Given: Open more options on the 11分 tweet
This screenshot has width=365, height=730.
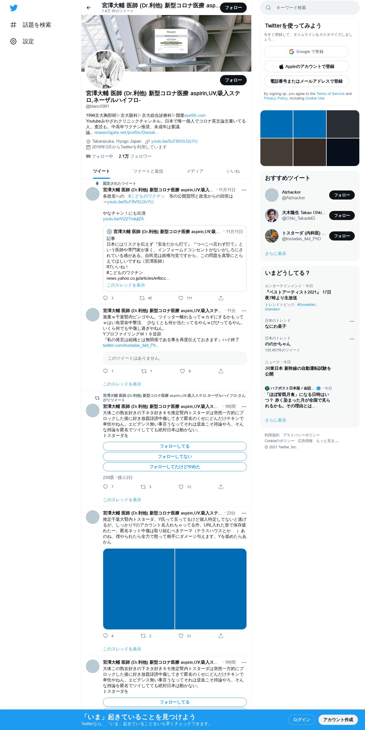Looking at the screenshot, I should click(244, 311).
